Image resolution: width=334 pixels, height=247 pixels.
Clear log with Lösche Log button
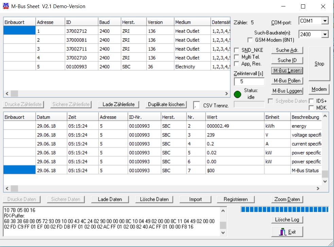[287, 220]
